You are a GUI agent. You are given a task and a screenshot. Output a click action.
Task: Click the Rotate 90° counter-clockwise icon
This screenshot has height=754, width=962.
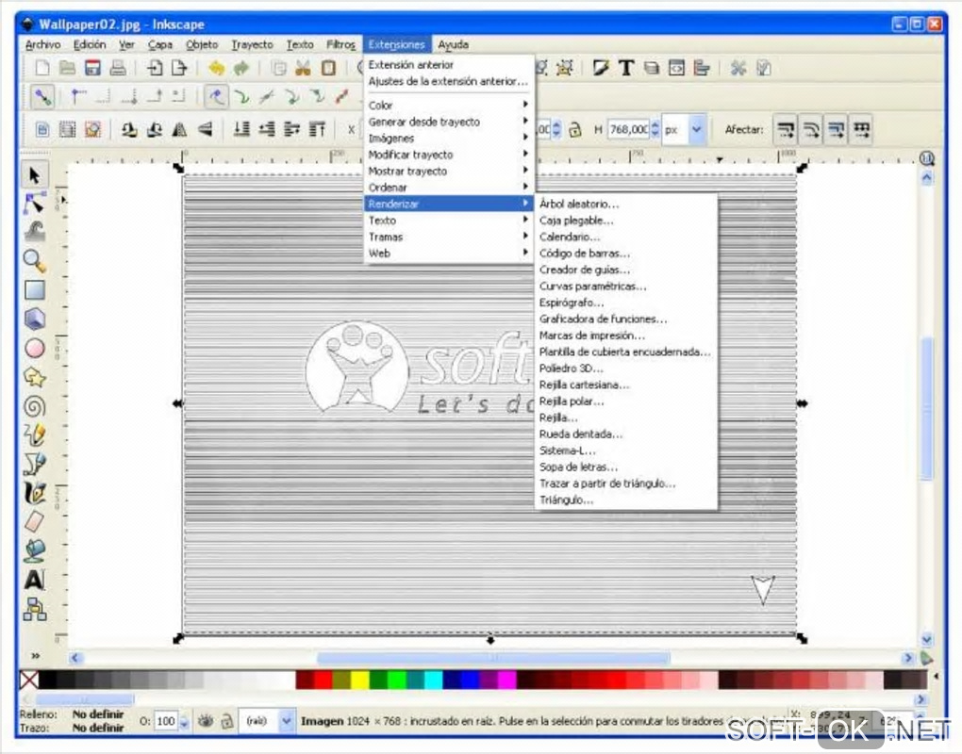point(129,129)
